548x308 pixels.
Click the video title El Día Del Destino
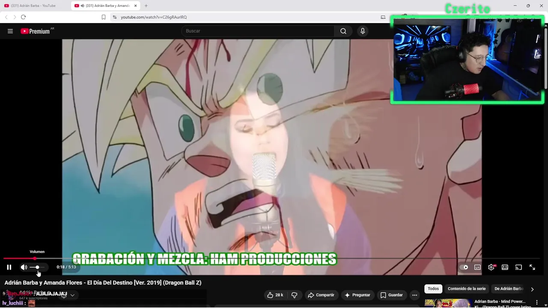103,283
